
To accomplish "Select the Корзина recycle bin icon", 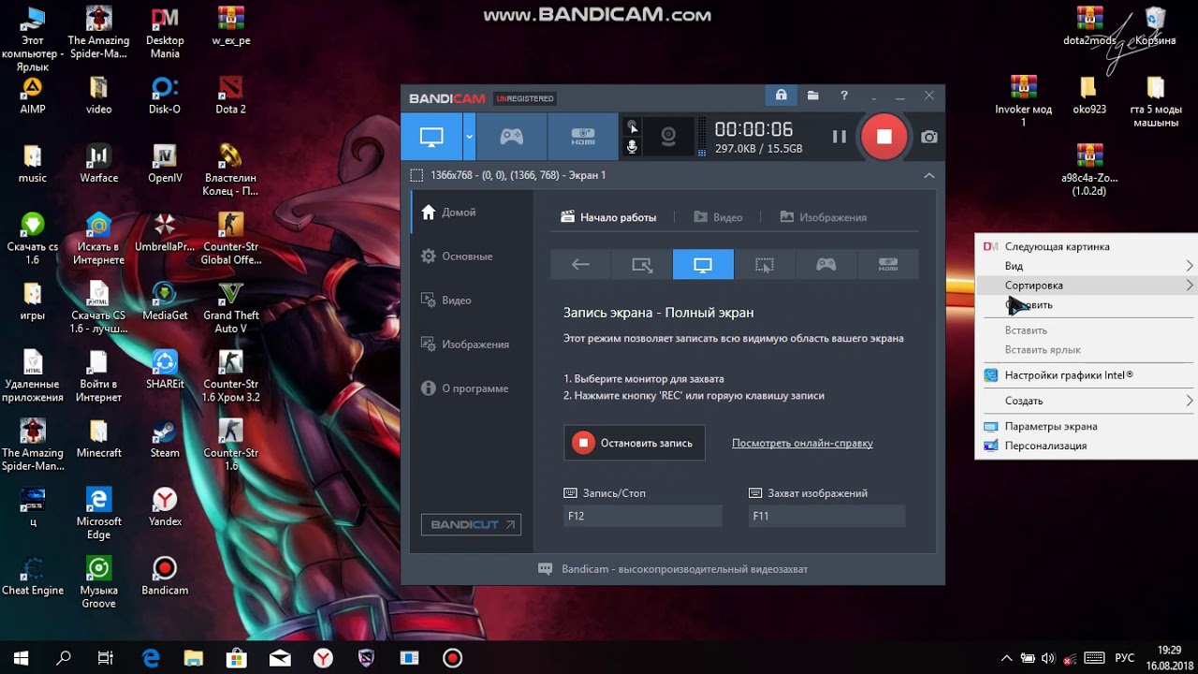I will tap(1156, 26).
